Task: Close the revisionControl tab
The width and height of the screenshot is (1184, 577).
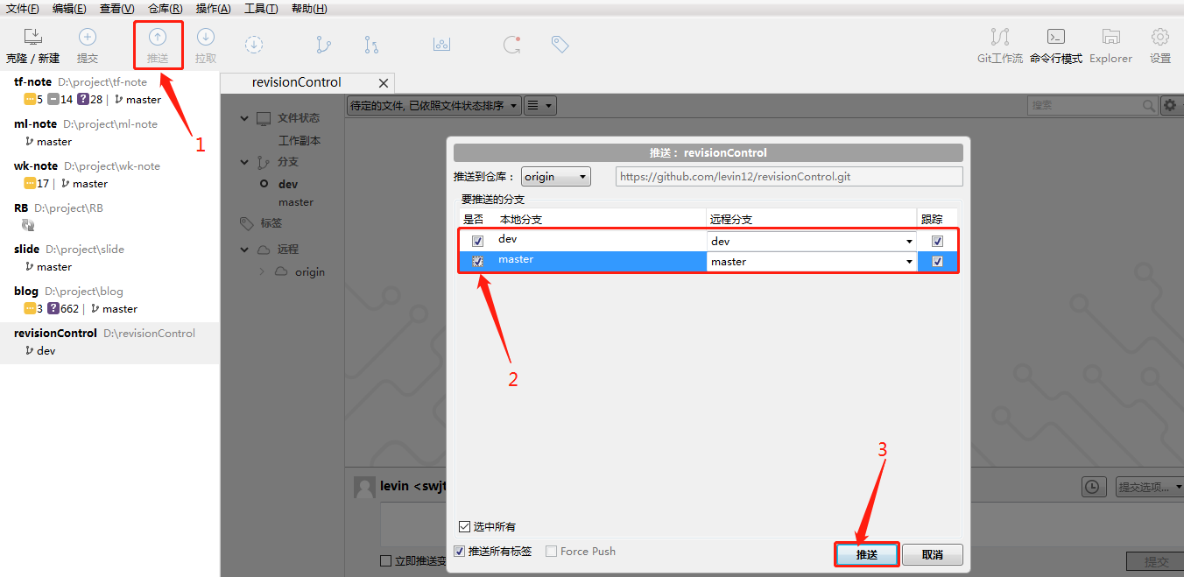Action: point(384,83)
